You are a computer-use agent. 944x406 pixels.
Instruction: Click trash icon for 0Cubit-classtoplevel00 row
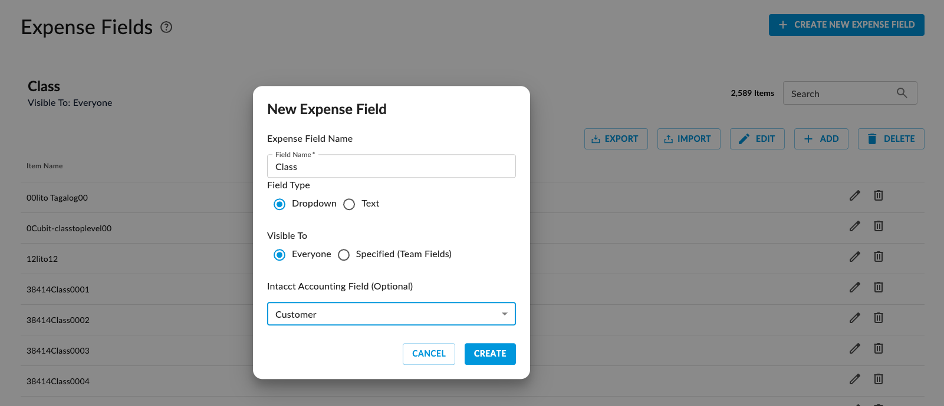tap(878, 226)
